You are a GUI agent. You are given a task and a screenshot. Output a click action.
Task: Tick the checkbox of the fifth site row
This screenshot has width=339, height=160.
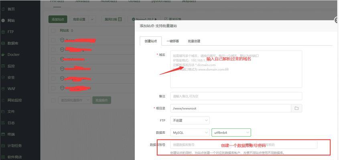point(53,78)
